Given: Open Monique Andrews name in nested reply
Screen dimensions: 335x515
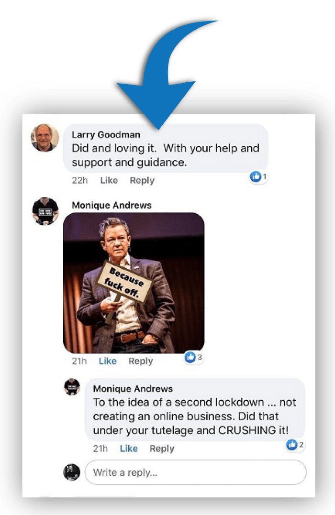Looking at the screenshot, I should [133, 389].
